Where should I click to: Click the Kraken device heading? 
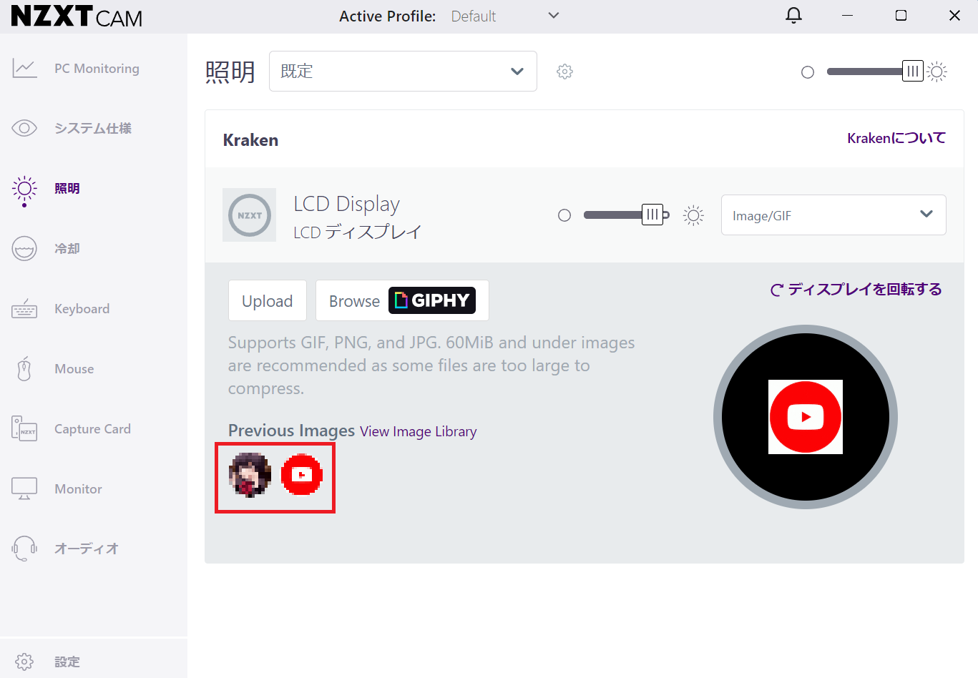click(250, 140)
